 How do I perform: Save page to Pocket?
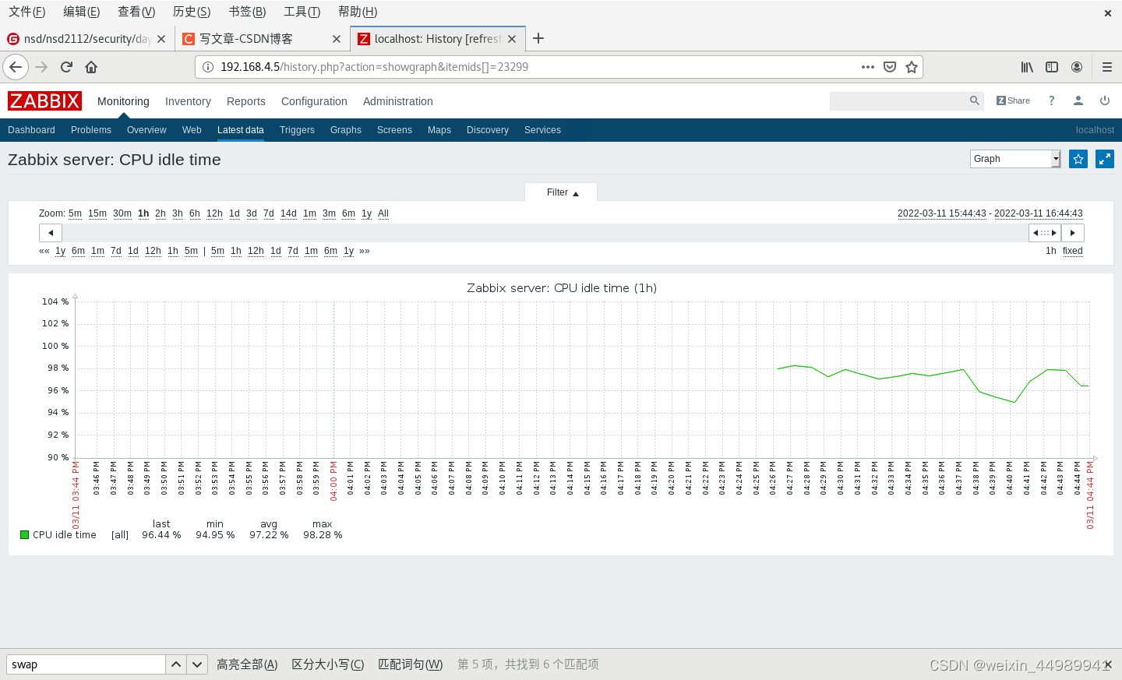(890, 67)
